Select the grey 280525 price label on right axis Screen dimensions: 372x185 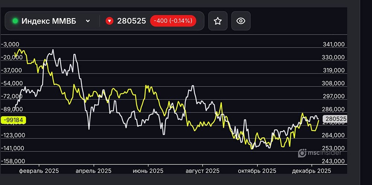pyautogui.click(x=335, y=119)
